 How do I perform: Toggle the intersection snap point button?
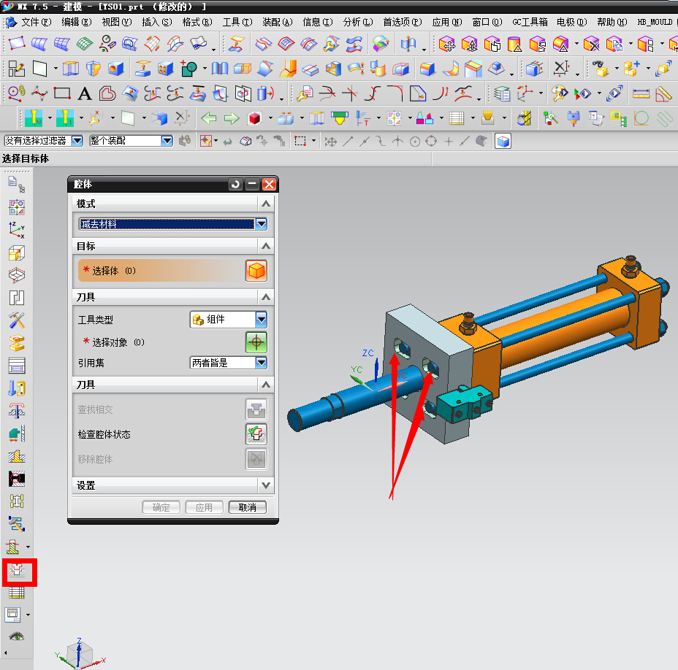(x=397, y=142)
